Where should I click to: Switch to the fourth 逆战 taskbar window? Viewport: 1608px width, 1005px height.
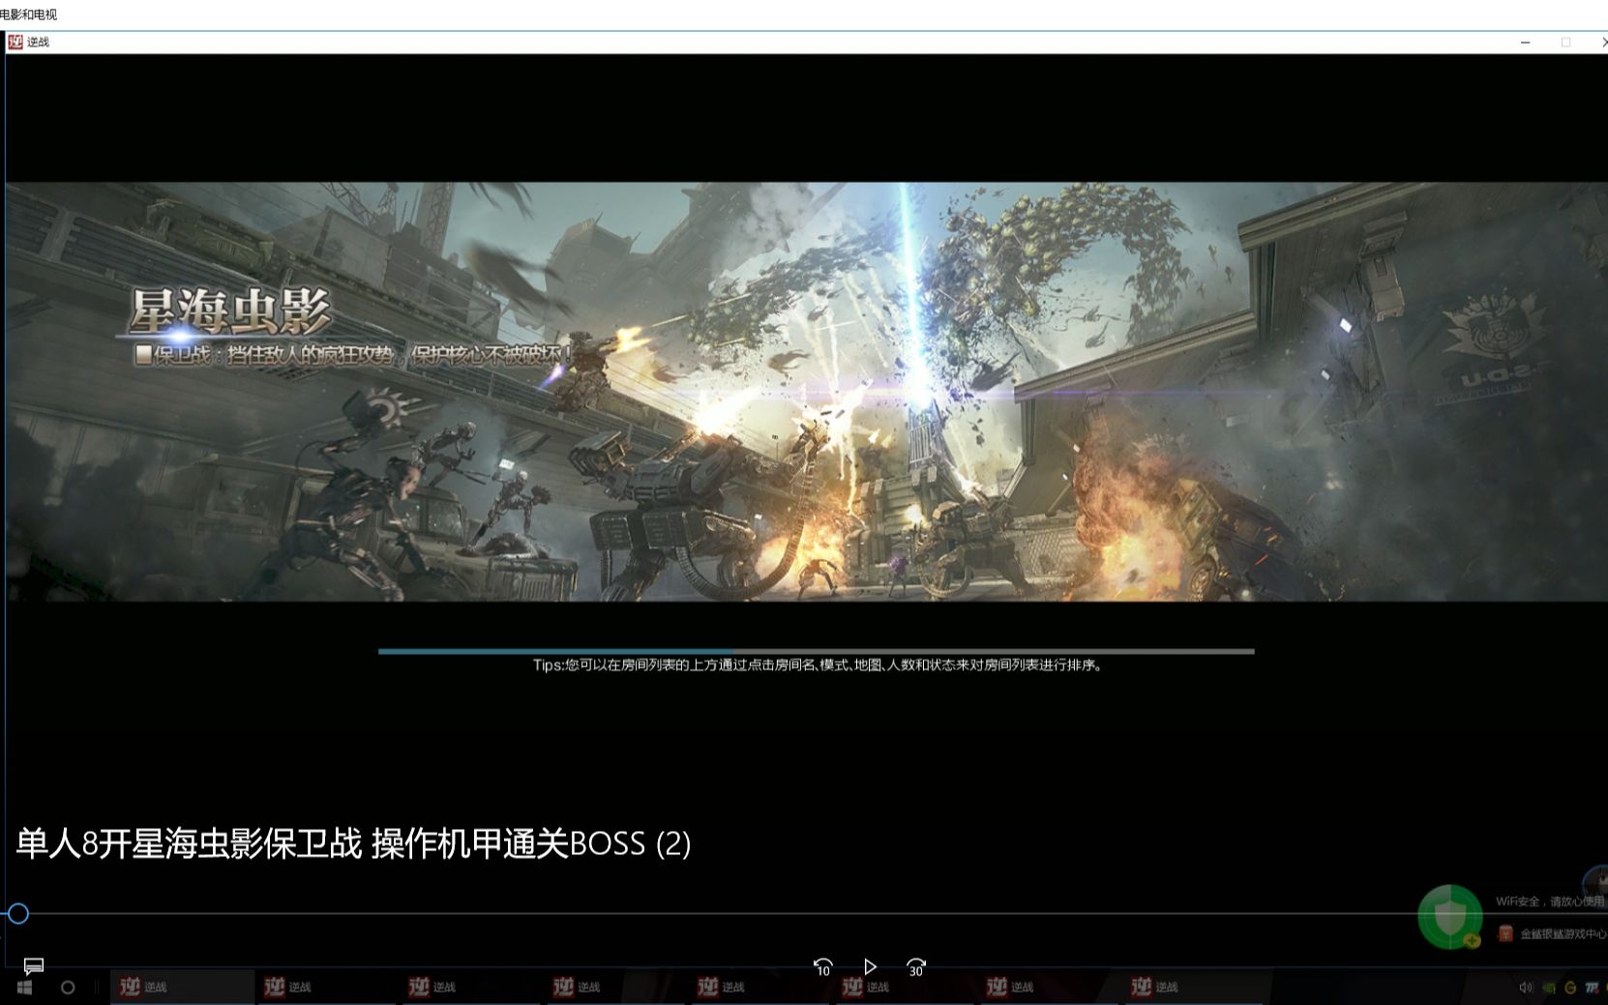(614, 988)
